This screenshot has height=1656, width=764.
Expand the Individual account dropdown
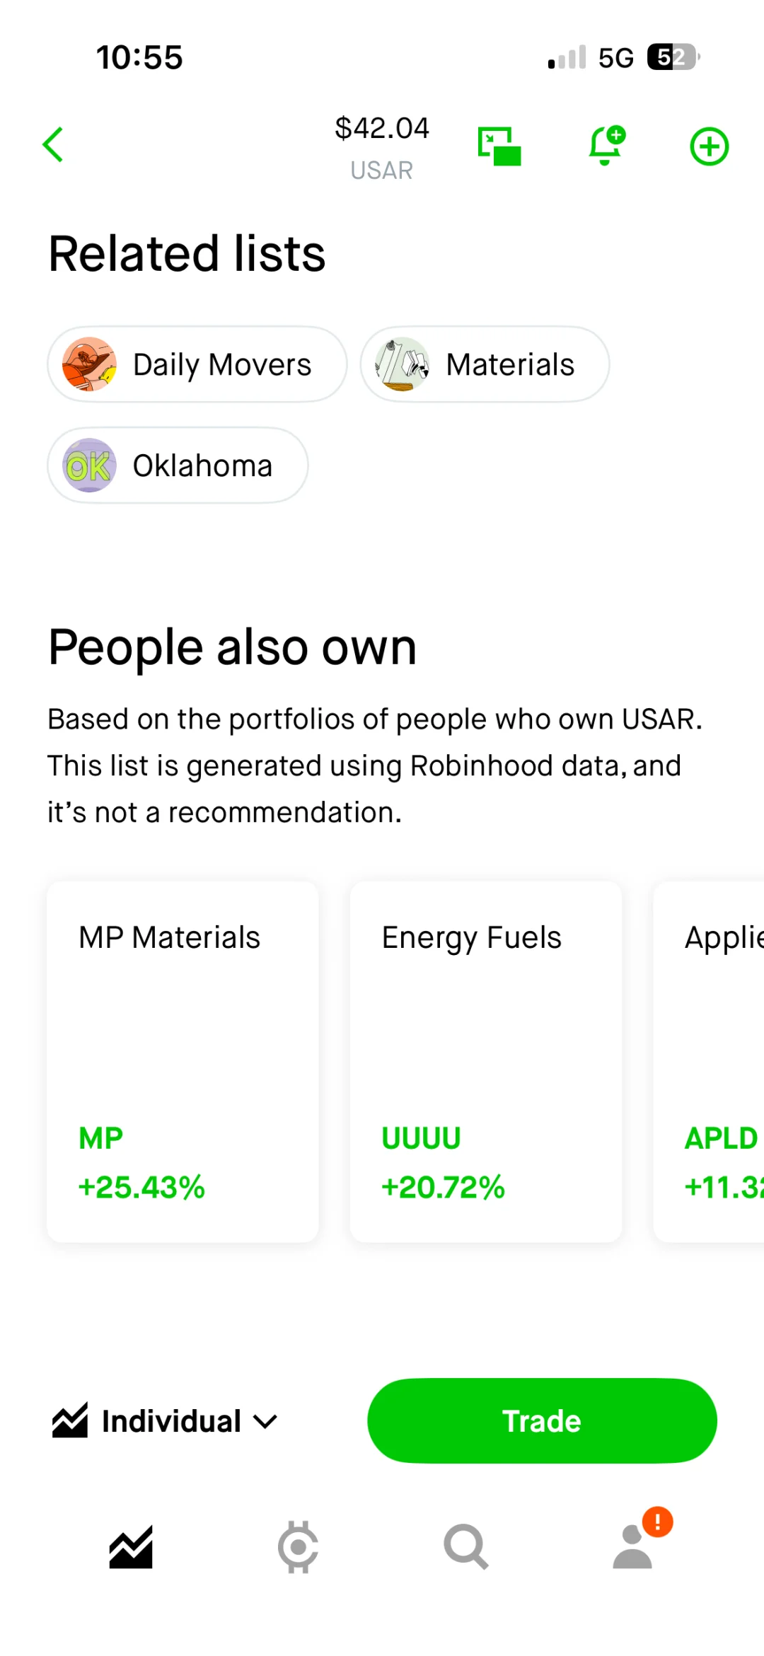[x=165, y=1421]
